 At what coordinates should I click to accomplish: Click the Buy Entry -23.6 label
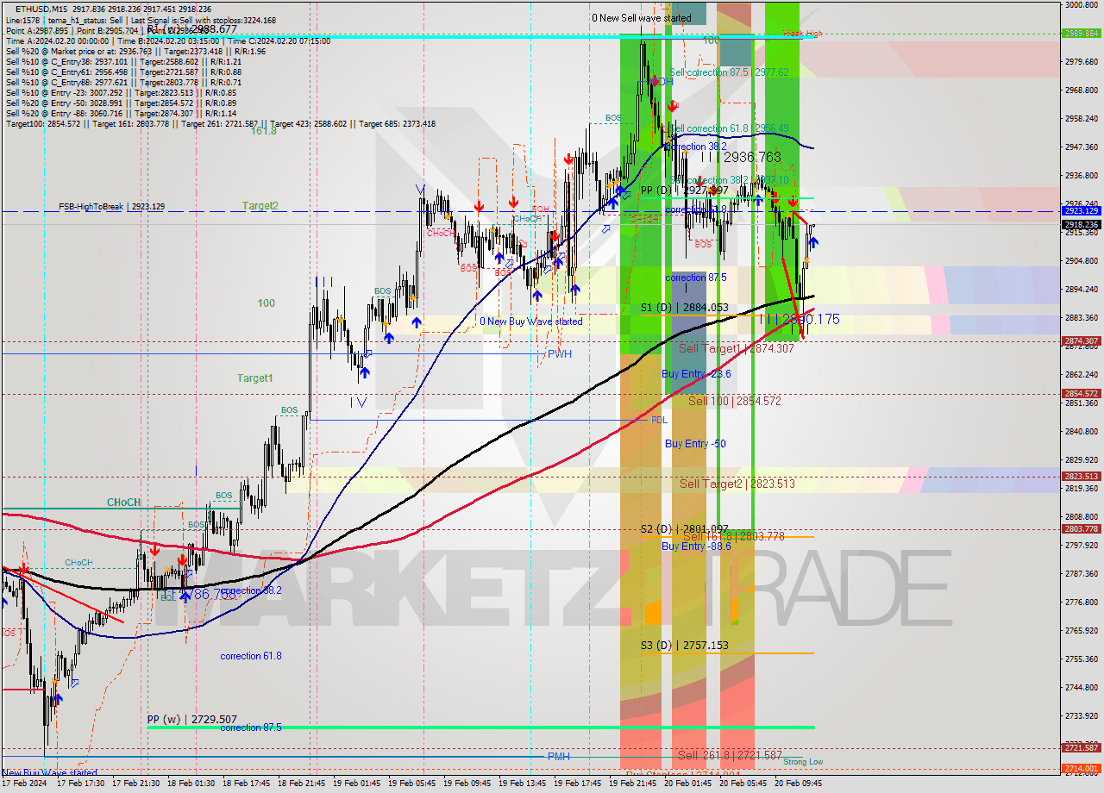696,374
